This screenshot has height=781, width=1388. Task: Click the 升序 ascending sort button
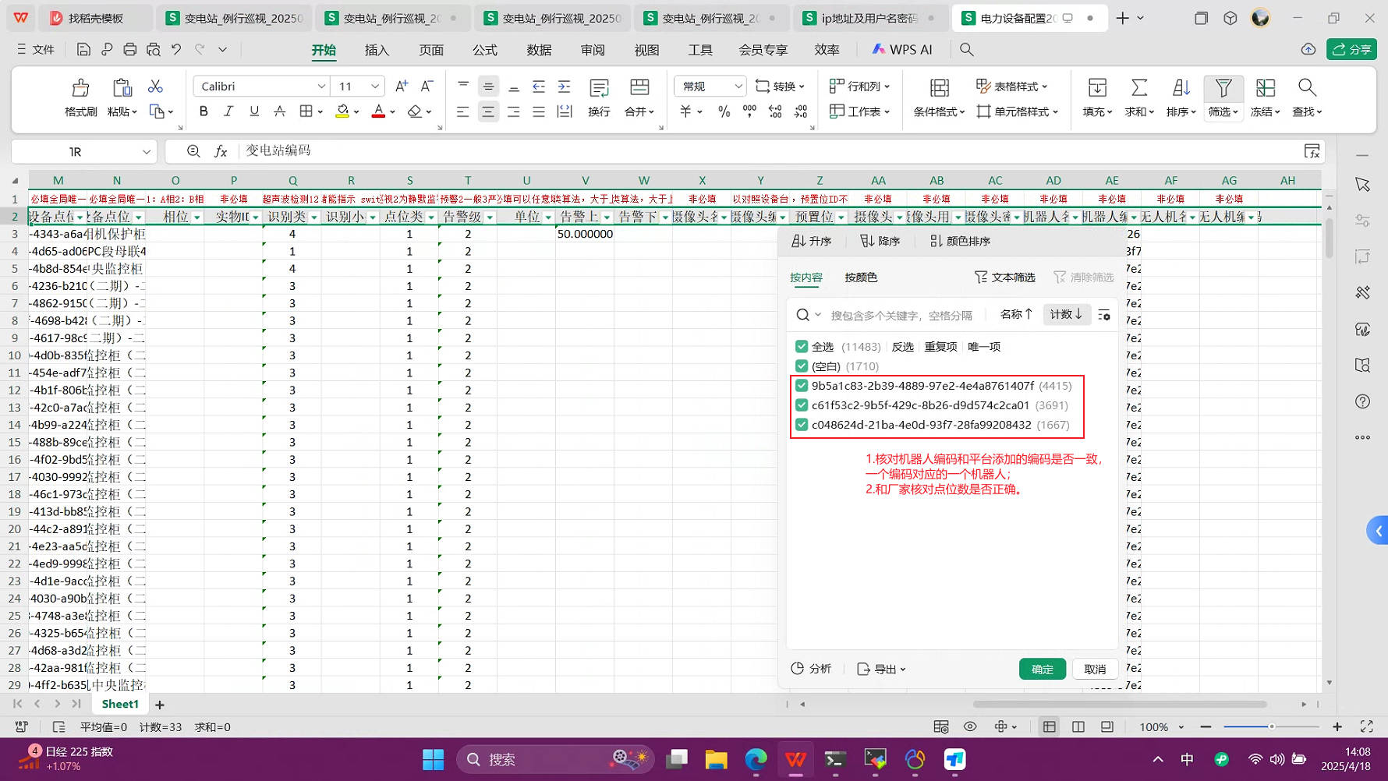[x=812, y=241]
